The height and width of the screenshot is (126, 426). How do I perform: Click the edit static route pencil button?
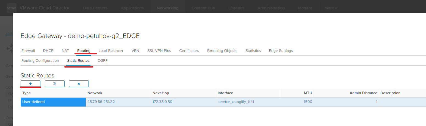coord(55,84)
